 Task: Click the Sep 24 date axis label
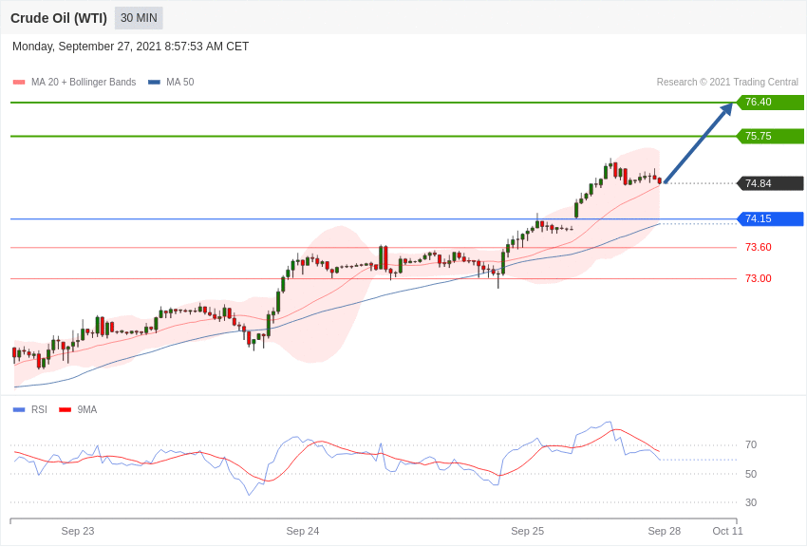click(303, 531)
